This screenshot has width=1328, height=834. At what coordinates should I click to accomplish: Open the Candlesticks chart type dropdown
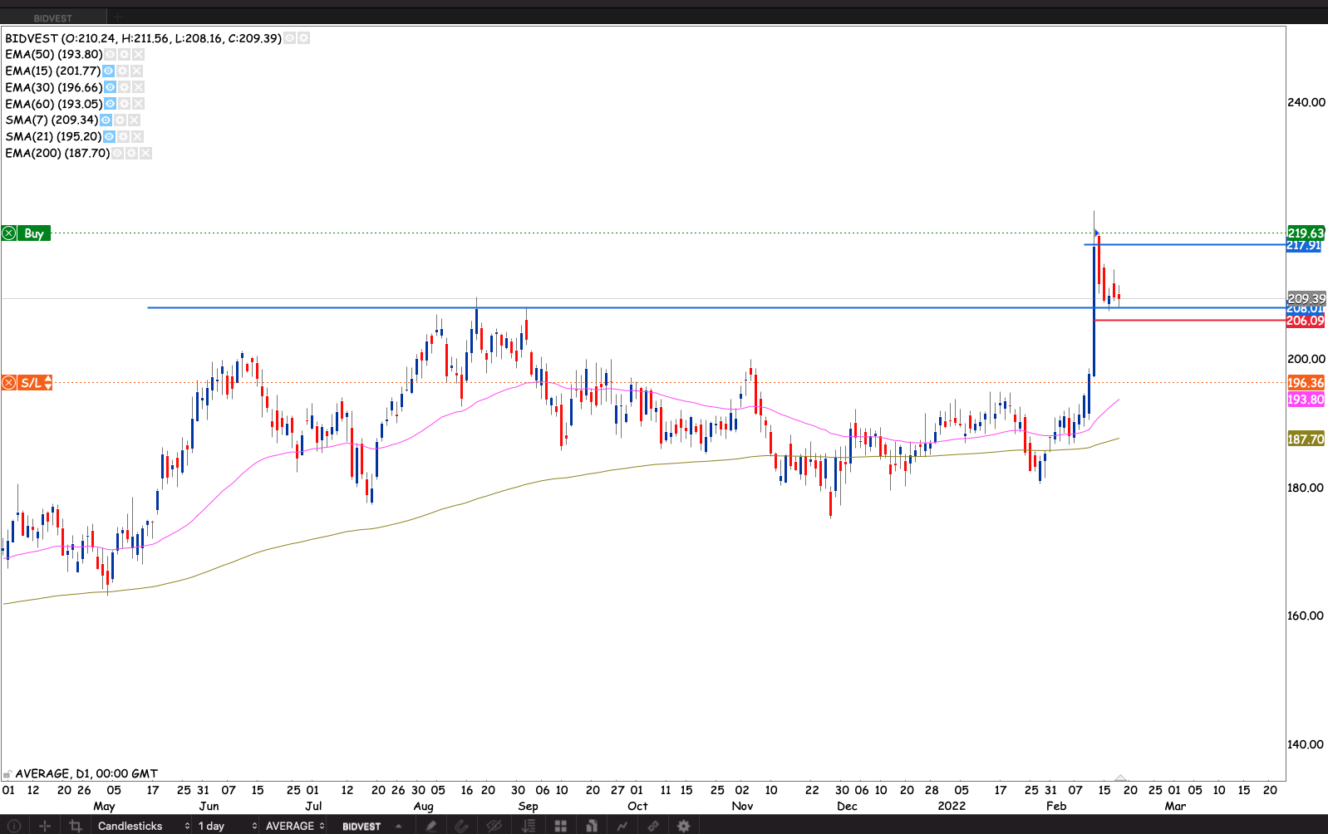tap(143, 826)
